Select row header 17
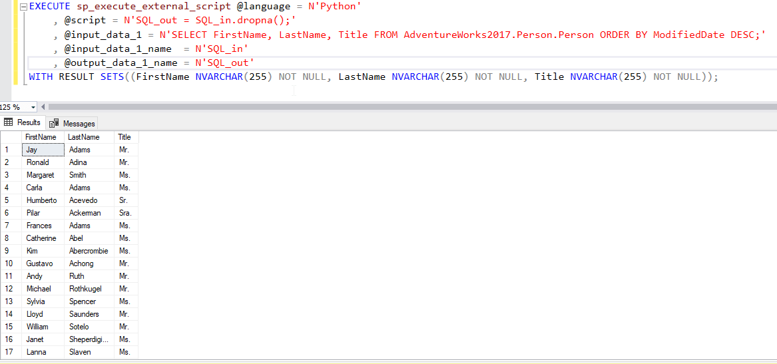 (x=11, y=352)
